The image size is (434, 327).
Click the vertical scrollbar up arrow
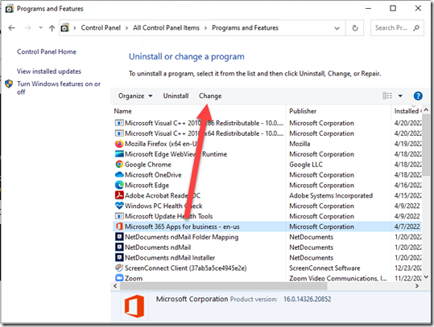(426, 110)
